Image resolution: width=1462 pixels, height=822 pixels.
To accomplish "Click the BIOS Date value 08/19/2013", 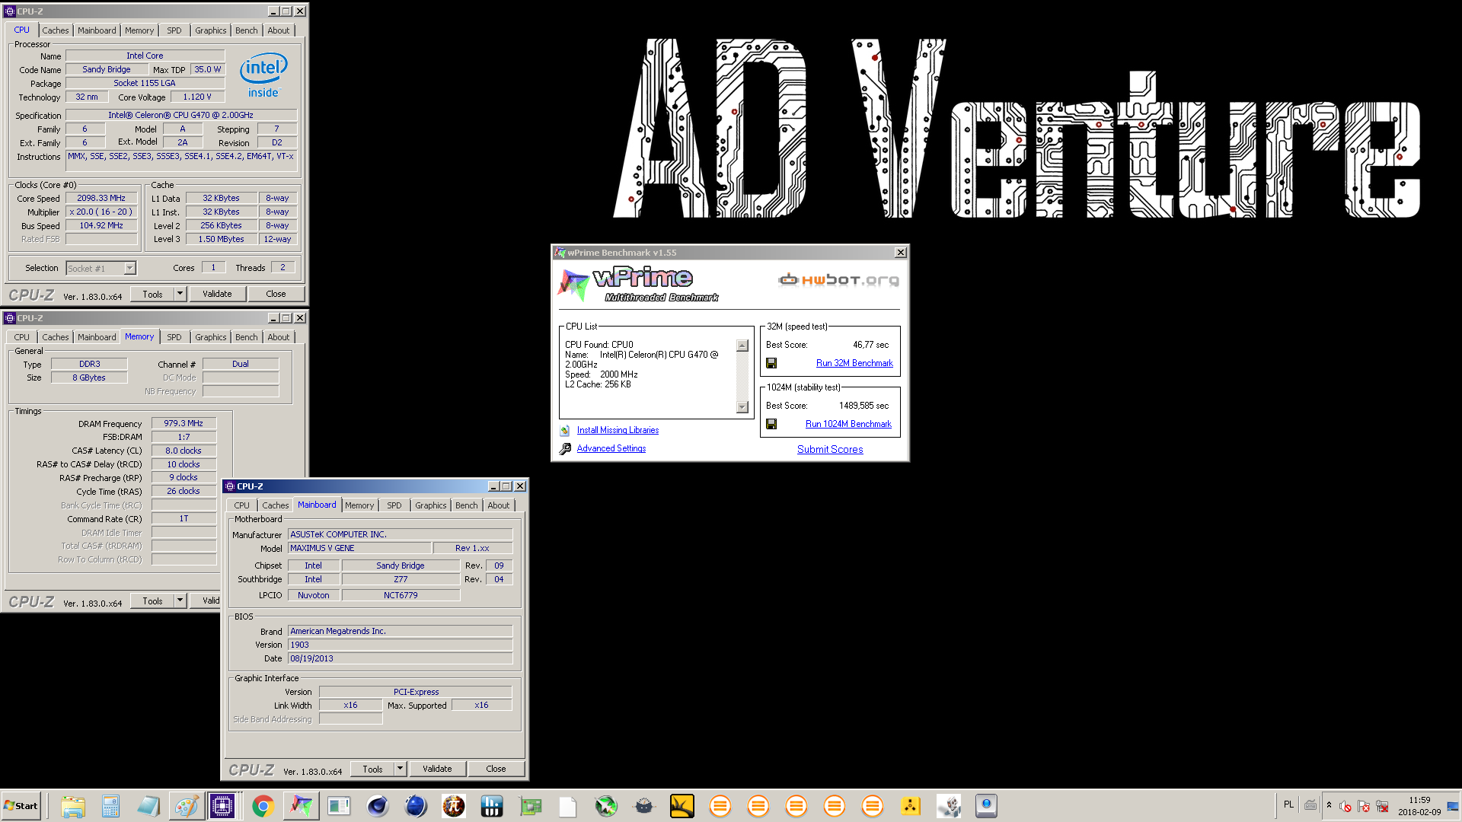I will (400, 658).
